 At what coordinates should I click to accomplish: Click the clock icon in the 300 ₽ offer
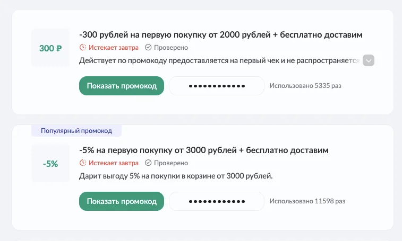coord(83,48)
